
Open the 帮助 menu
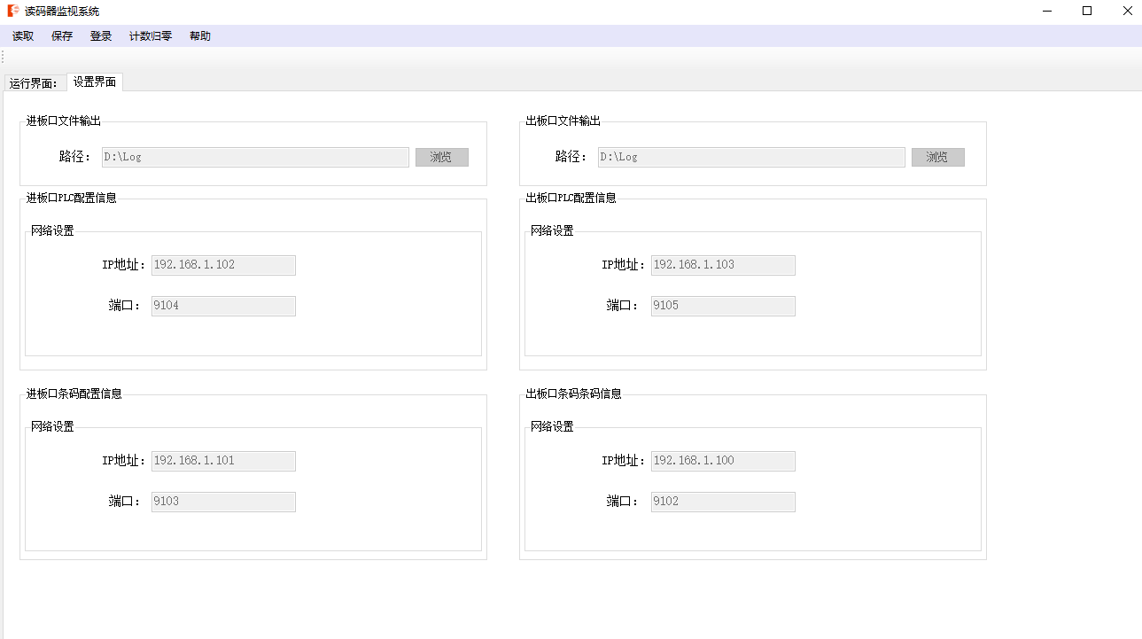click(200, 36)
